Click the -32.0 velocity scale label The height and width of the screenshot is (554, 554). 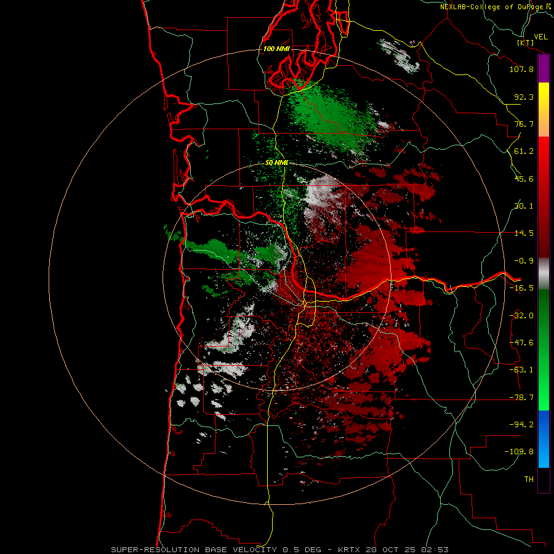point(521,316)
